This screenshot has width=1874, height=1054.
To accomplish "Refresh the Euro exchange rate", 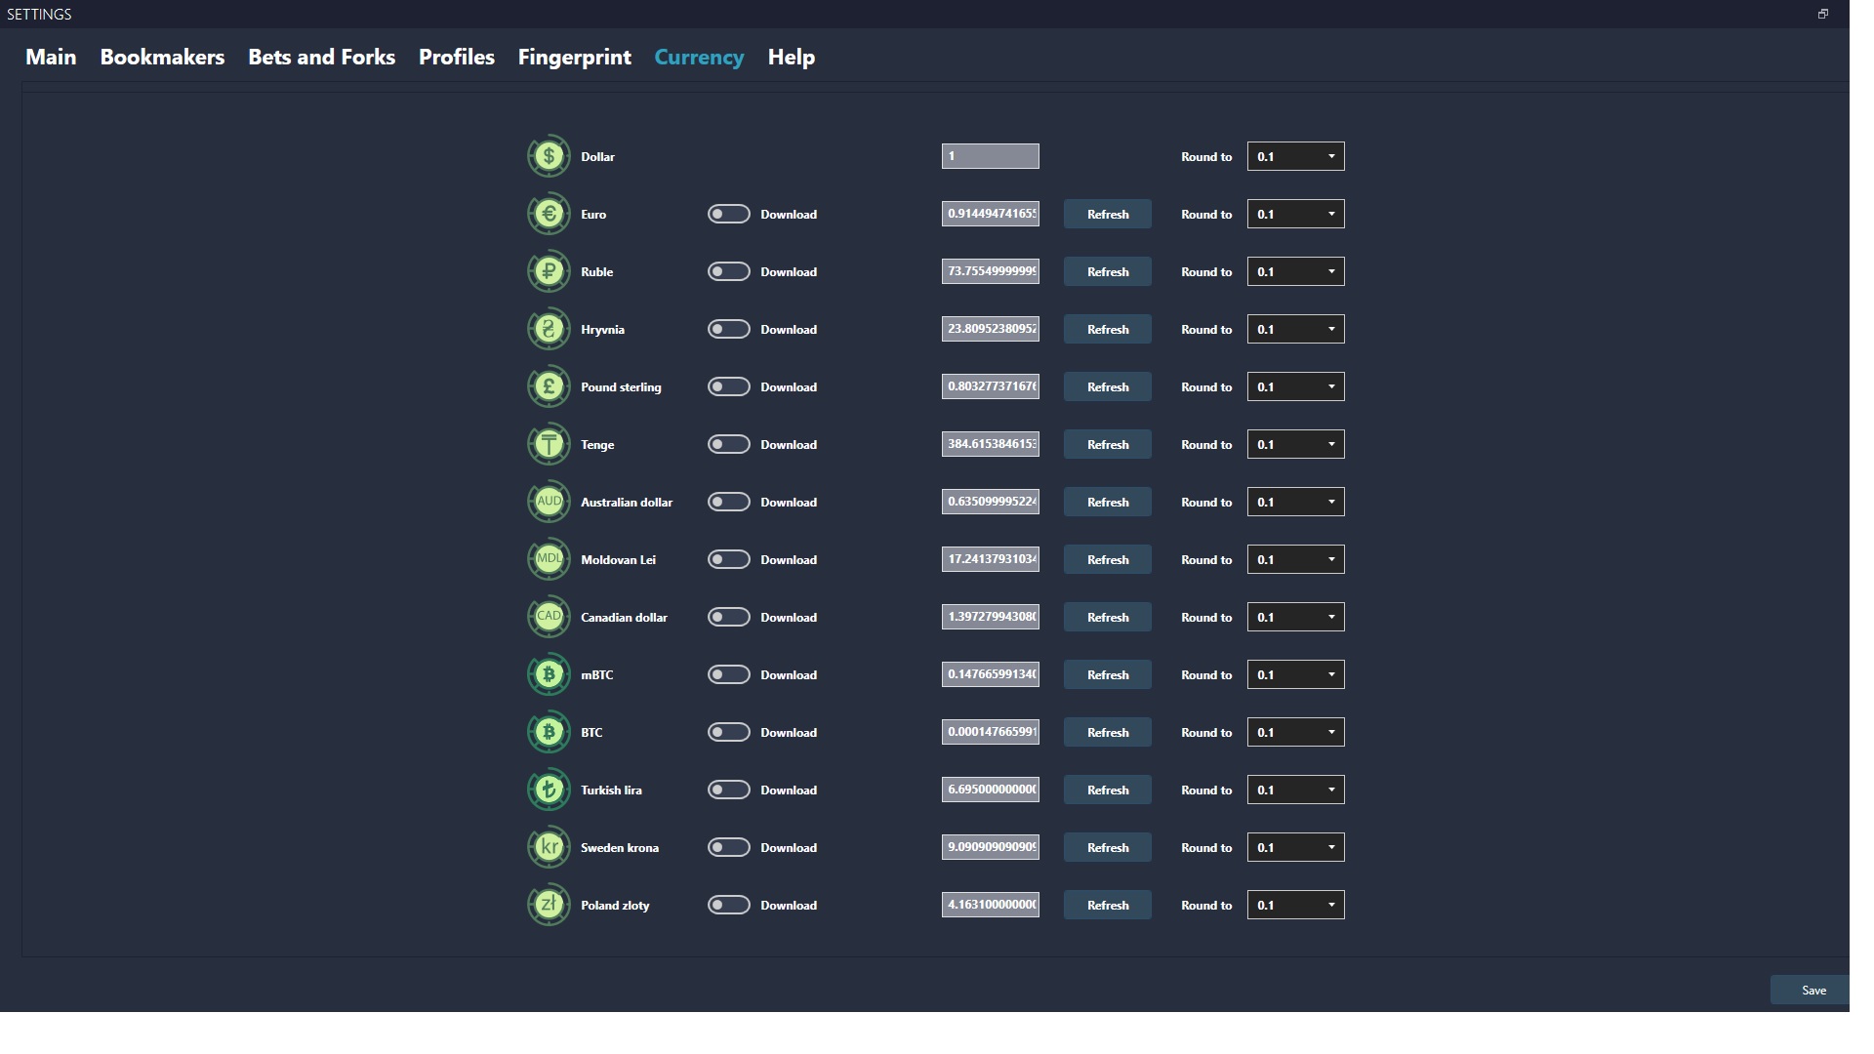I will pos(1108,214).
